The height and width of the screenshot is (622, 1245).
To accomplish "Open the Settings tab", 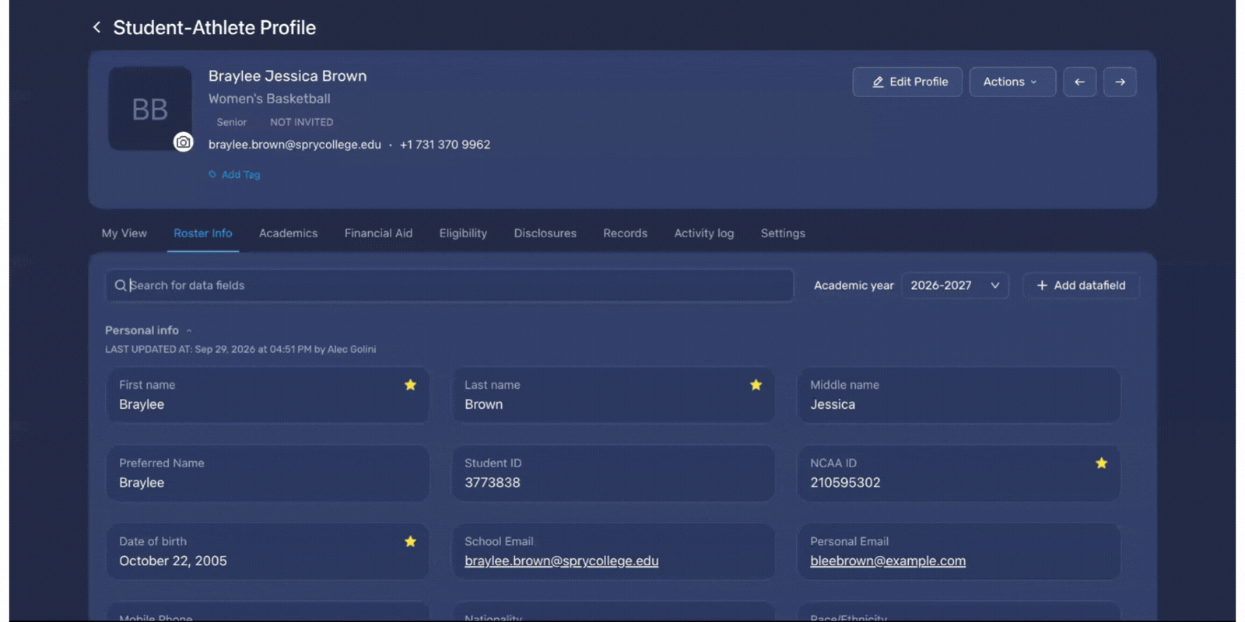I will click(x=783, y=233).
